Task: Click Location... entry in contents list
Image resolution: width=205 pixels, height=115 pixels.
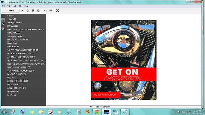Action: coord(12,95)
